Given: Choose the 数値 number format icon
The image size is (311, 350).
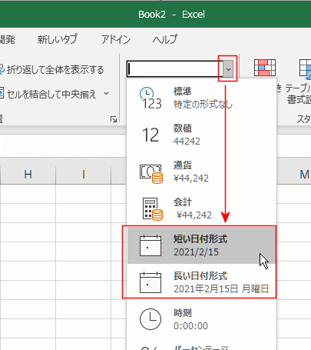Looking at the screenshot, I should tap(151, 135).
